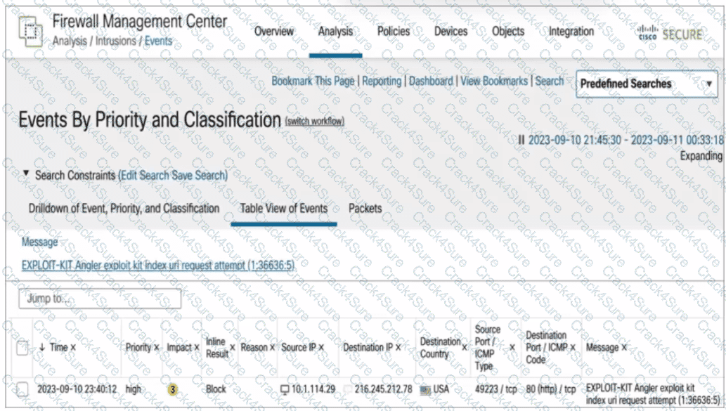The height and width of the screenshot is (411, 726).
Task: Click the yellow impact level 3 icon
Action: (172, 389)
